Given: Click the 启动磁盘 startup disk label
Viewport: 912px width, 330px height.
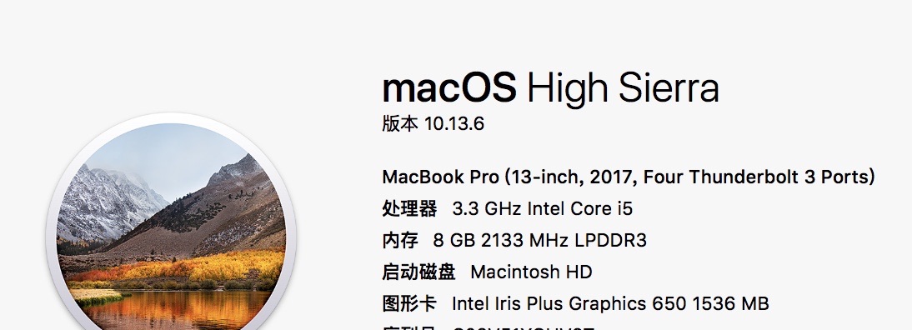Looking at the screenshot, I should point(418,272).
